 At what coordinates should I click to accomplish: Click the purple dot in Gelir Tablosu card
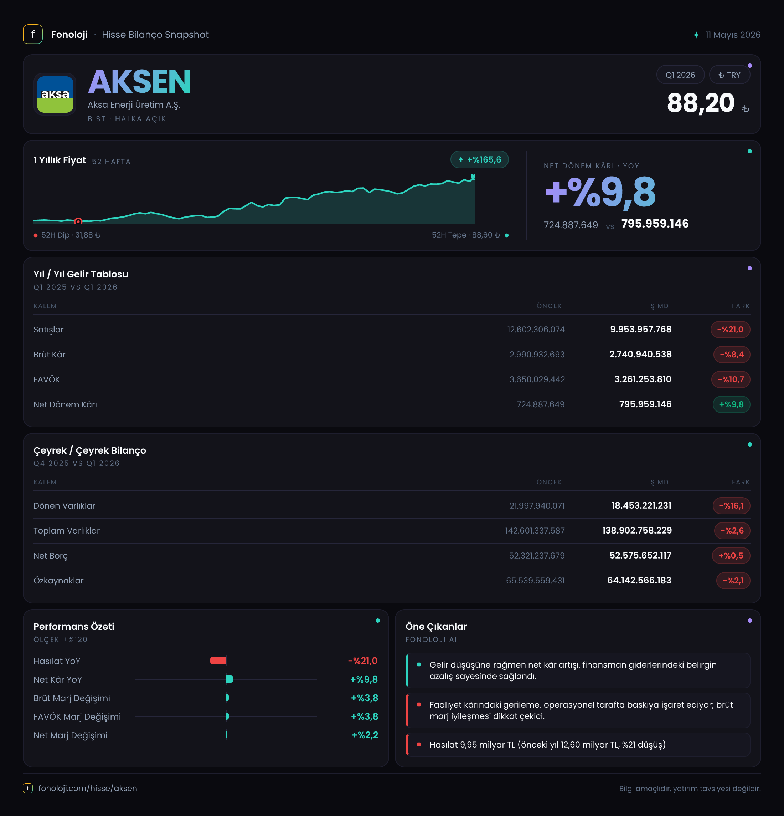click(749, 268)
